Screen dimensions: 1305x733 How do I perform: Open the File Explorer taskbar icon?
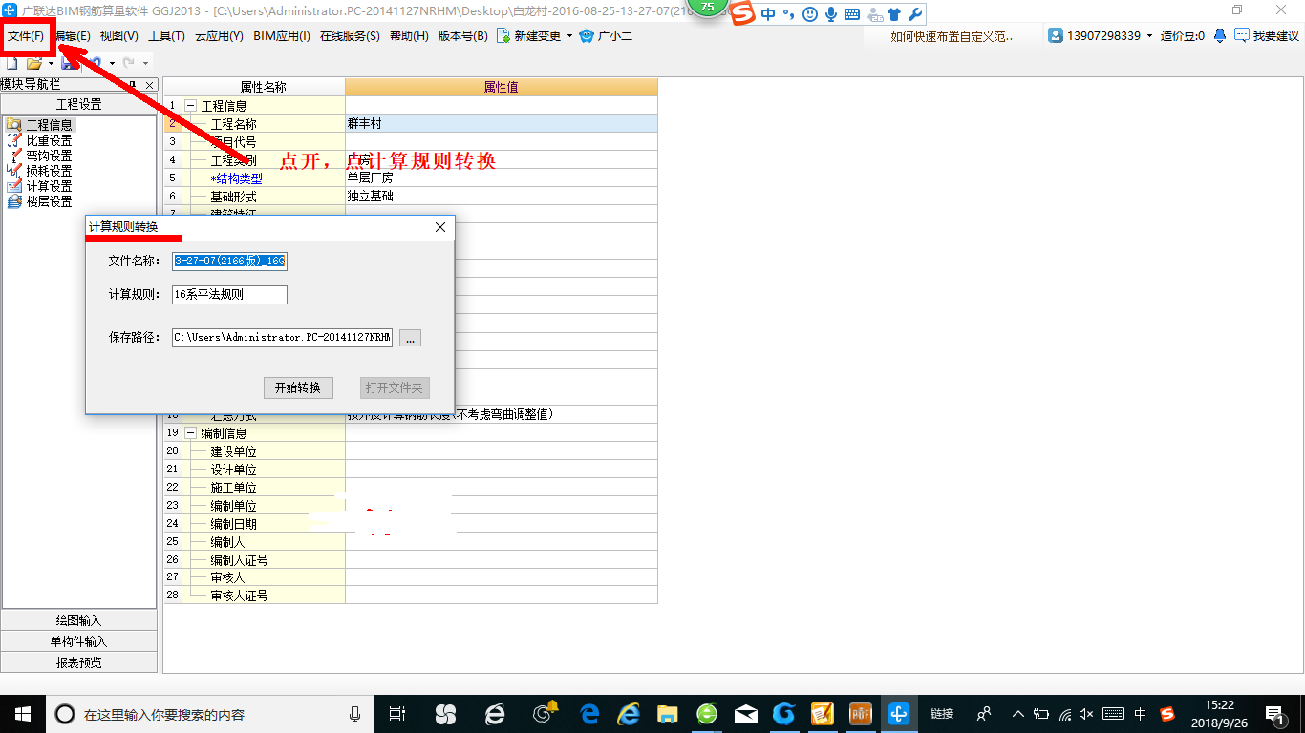pyautogui.click(x=668, y=714)
